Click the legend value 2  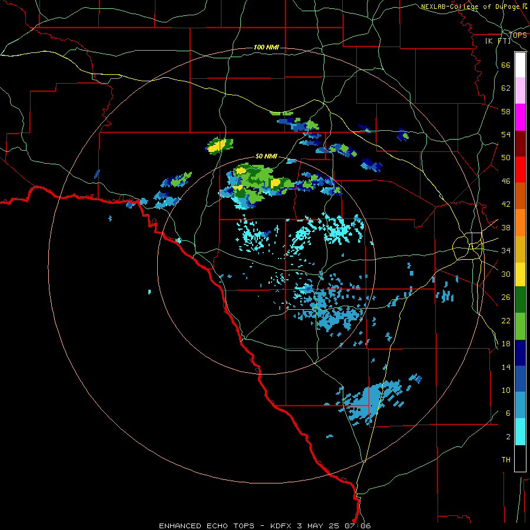click(508, 436)
